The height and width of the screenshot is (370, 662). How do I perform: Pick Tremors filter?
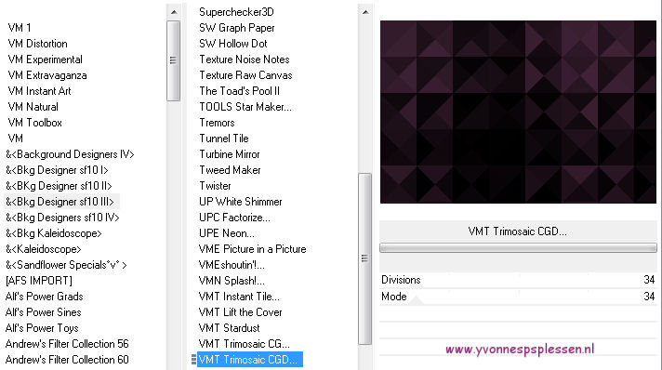point(217,123)
